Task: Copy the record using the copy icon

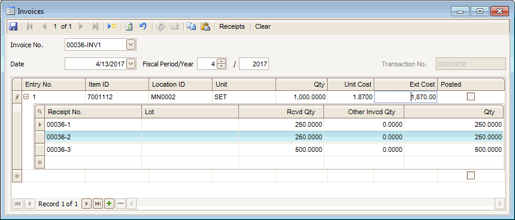Action: click(x=191, y=26)
